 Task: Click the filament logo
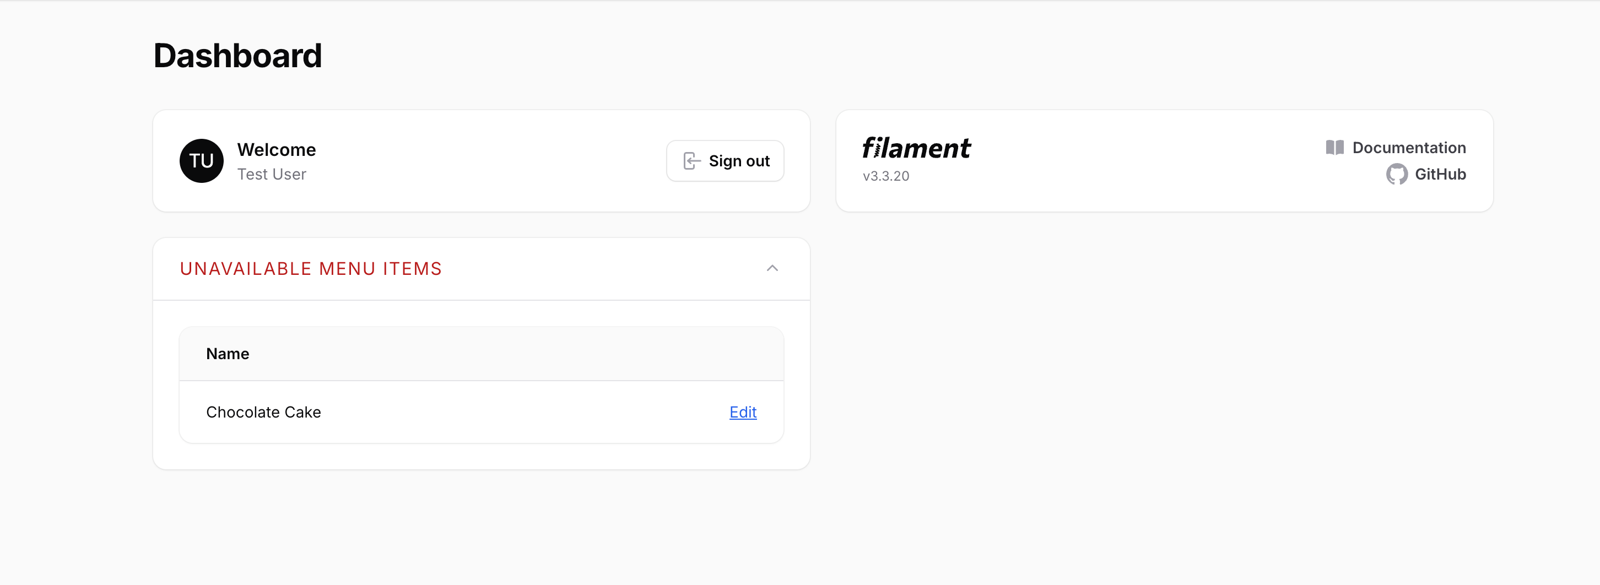pos(916,148)
